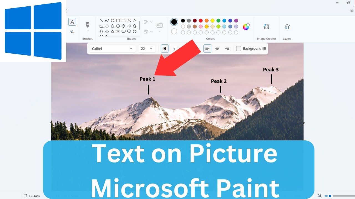Image resolution: width=355 pixels, height=199 pixels.
Task: Click the restore window button
Action: point(349,3)
